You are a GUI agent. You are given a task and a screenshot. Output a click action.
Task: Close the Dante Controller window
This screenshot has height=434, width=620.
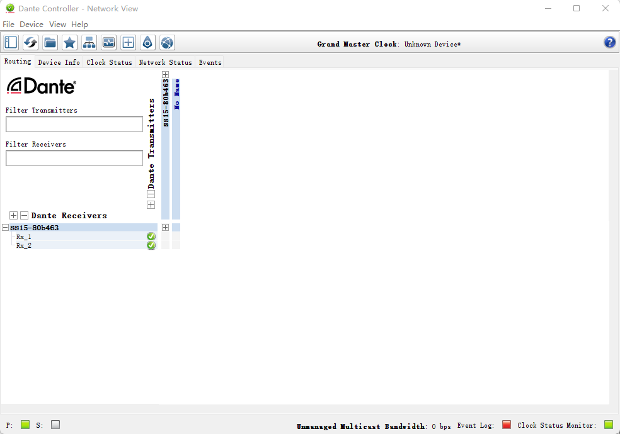[x=606, y=8]
